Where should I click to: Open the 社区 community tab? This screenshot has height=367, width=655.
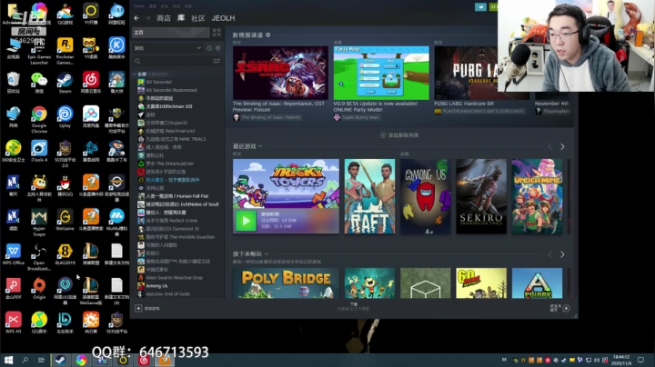[198, 18]
